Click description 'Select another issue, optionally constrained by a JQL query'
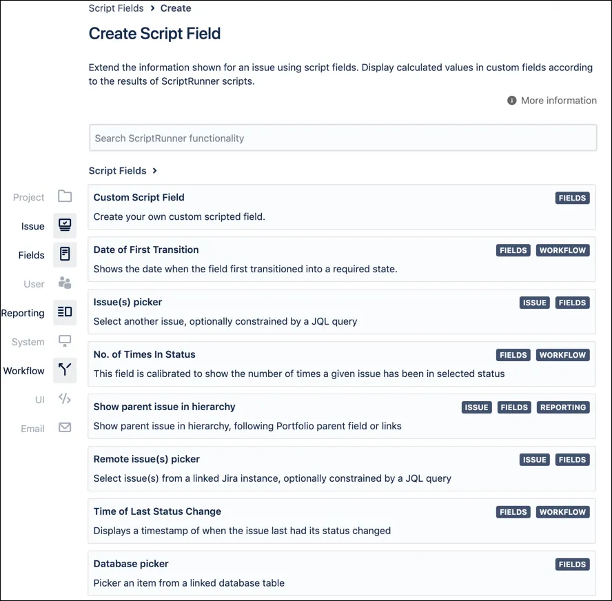Viewport: 612px width, 601px height. point(225,321)
